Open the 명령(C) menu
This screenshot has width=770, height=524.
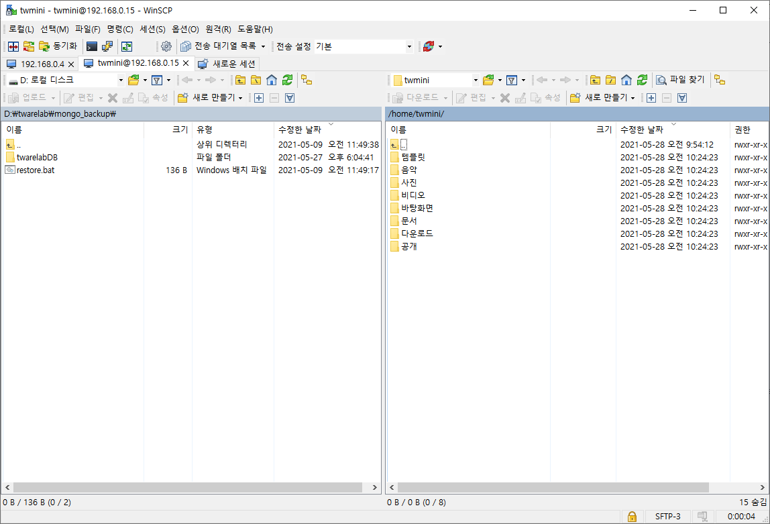120,30
